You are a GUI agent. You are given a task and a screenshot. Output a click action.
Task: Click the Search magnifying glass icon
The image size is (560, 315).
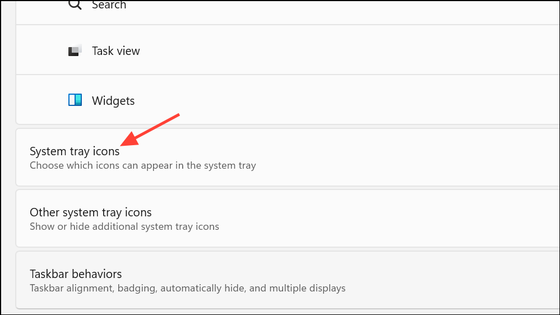pos(75,4)
